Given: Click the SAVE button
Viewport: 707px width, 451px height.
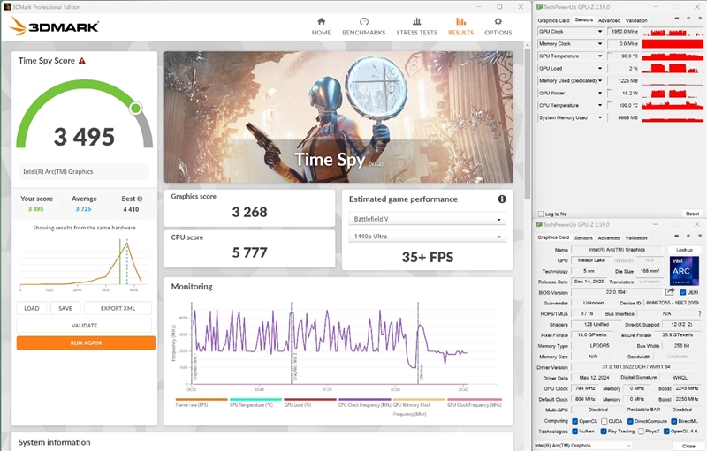Looking at the screenshot, I should pos(65,308).
